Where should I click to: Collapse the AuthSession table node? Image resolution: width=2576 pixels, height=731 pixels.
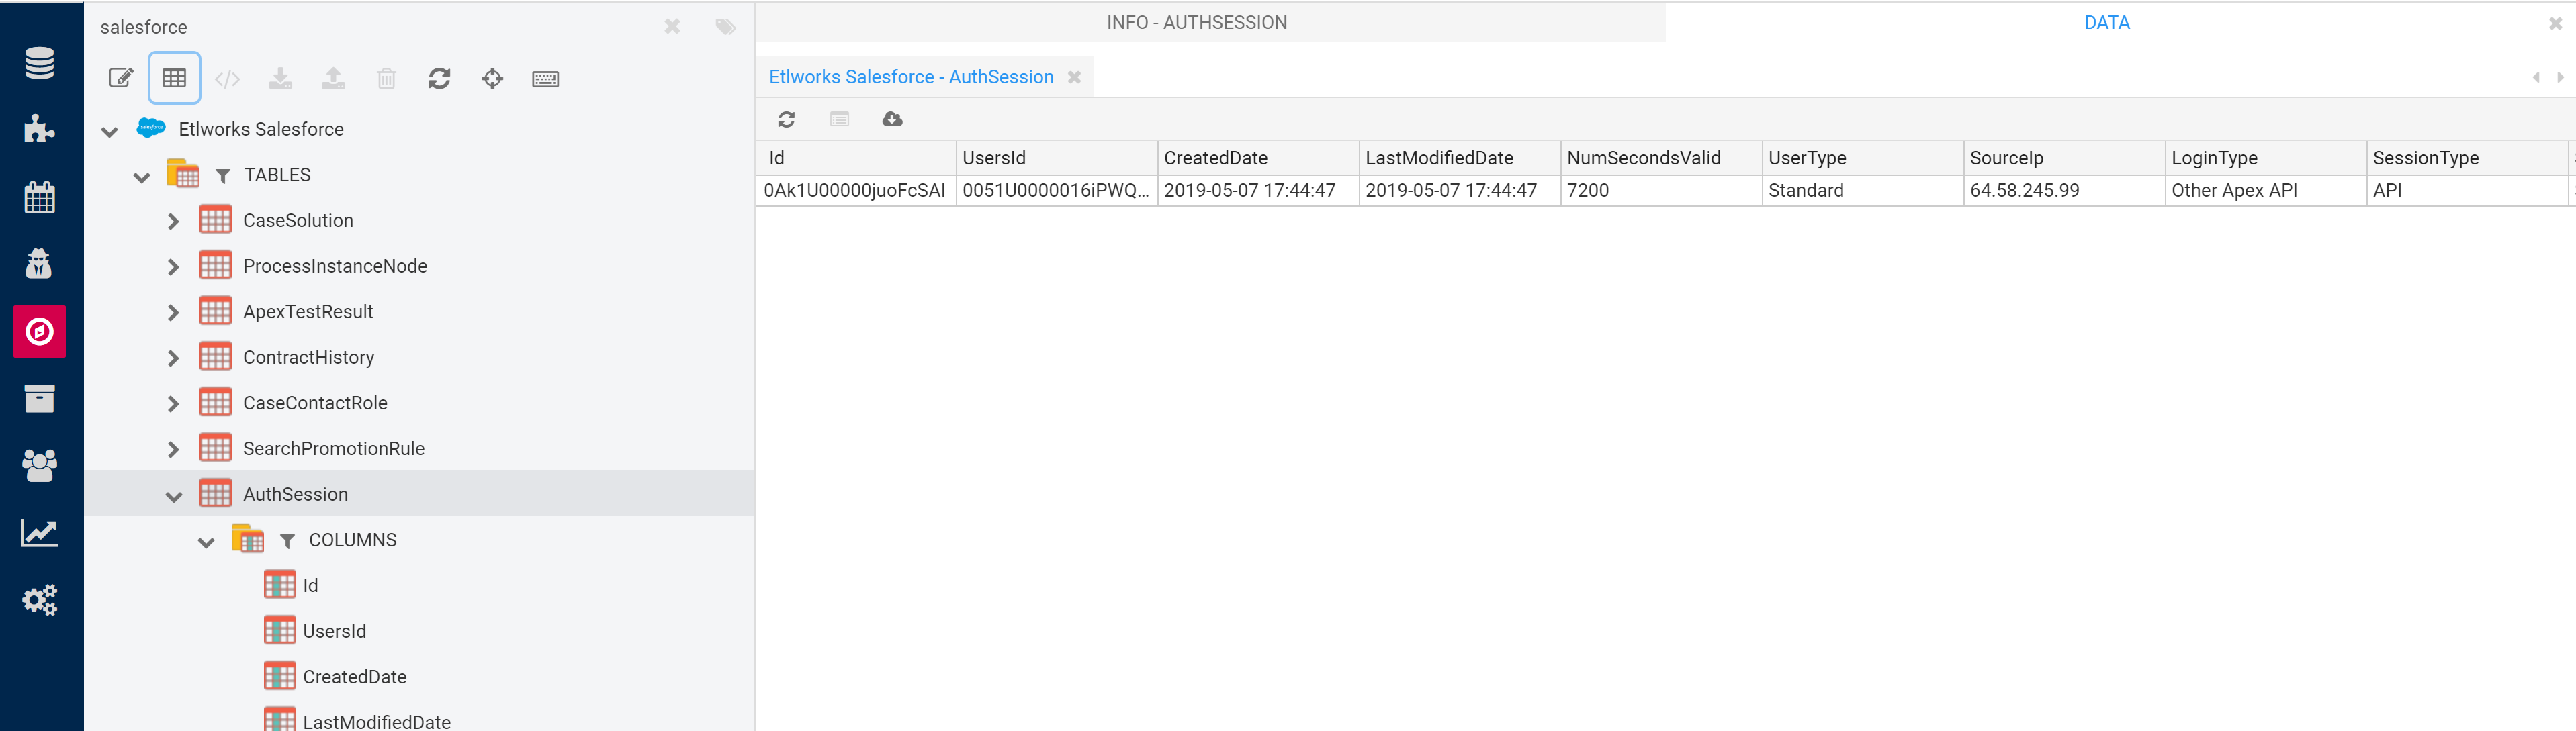pos(174,495)
